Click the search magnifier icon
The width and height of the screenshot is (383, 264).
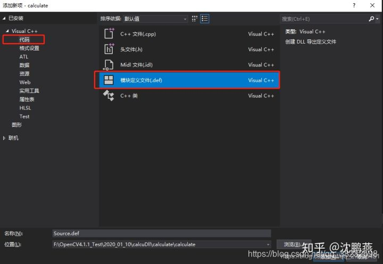click(371, 19)
